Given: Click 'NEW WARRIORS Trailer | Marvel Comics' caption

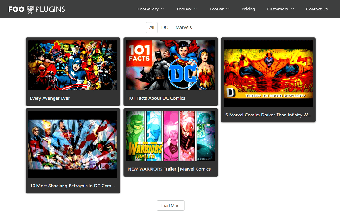Looking at the screenshot, I should coord(169,169).
